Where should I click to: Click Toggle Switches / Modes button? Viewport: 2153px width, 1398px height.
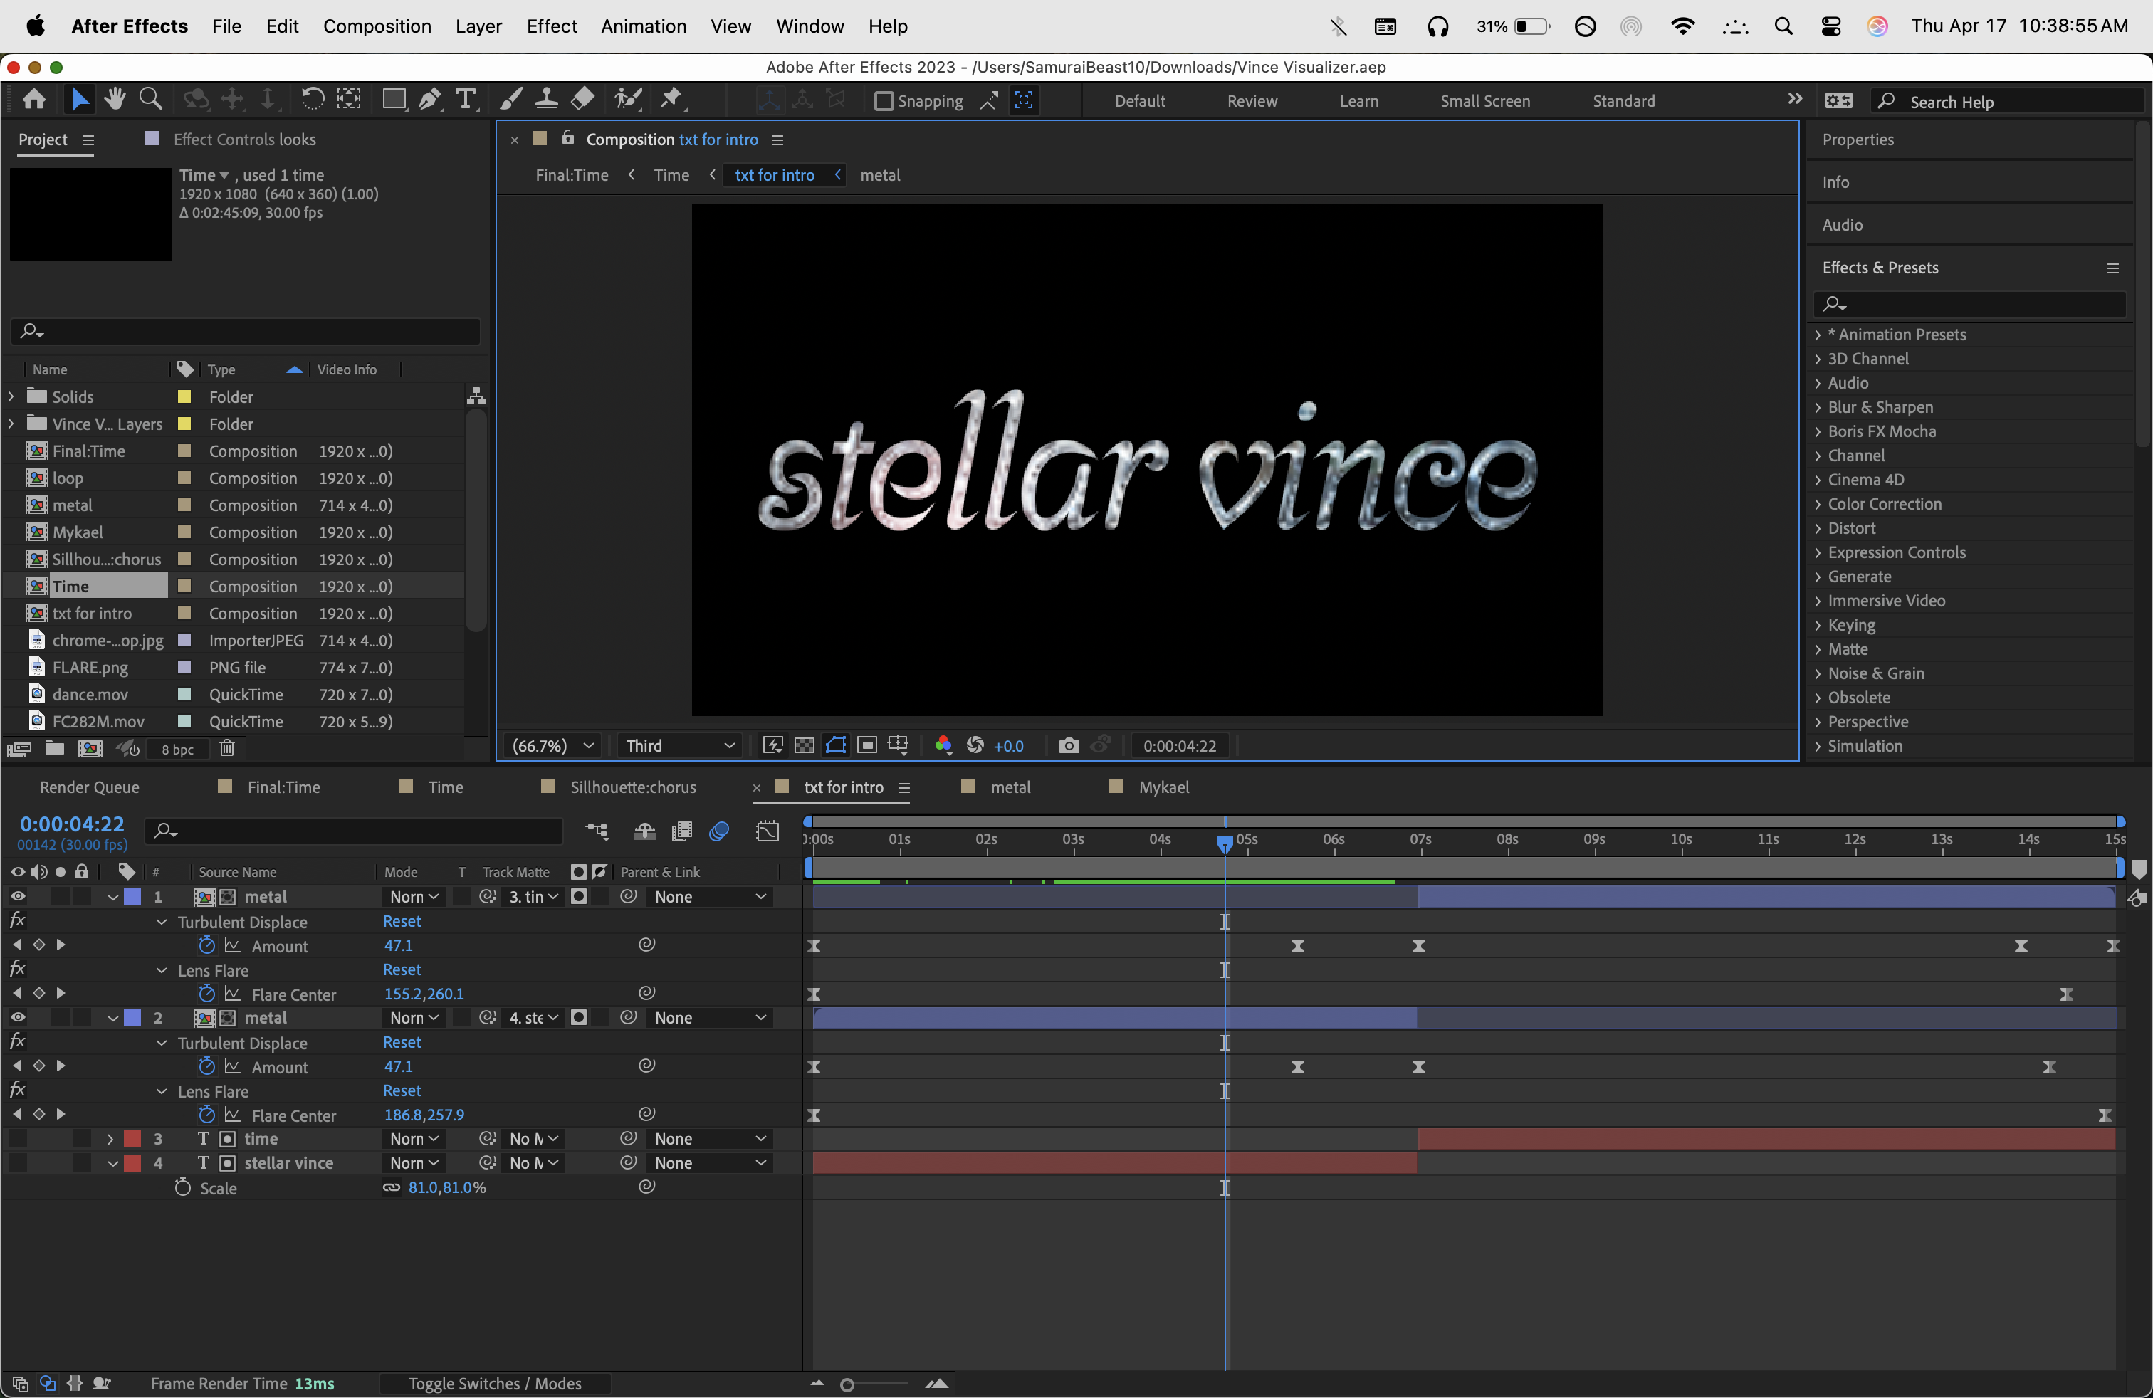[495, 1384]
